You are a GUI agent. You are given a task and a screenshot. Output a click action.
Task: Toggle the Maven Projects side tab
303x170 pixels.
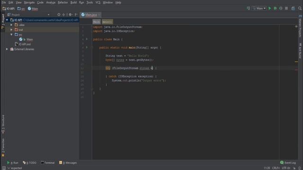pyautogui.click(x=300, y=26)
